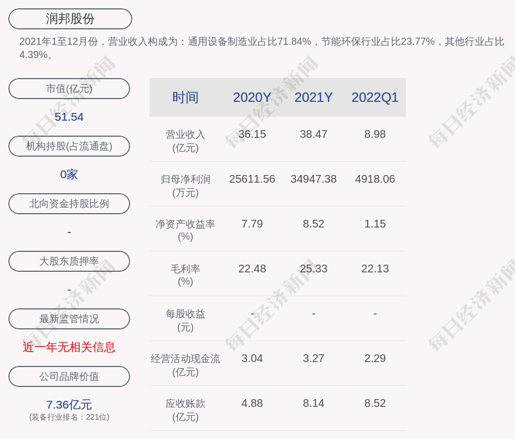
Task: Click the 营业收入(亿元) row label
Action: coord(186,141)
